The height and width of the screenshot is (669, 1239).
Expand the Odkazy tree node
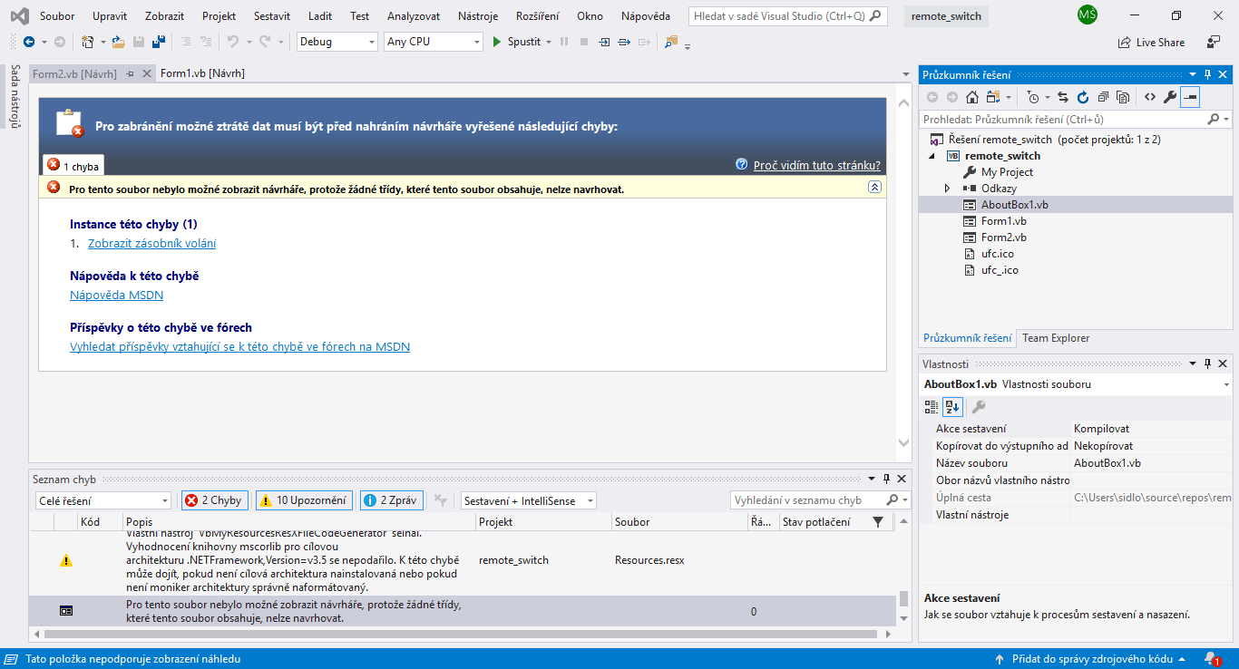point(947,189)
